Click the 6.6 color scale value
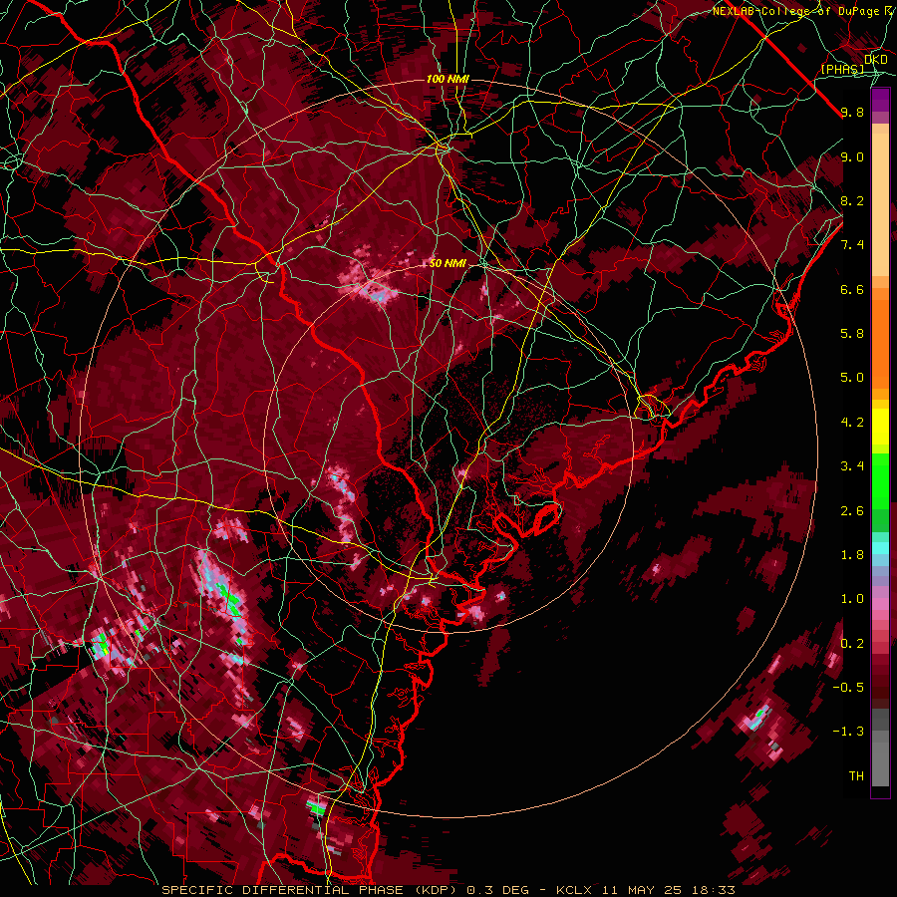Screen dimensions: 897x897 [x=852, y=289]
